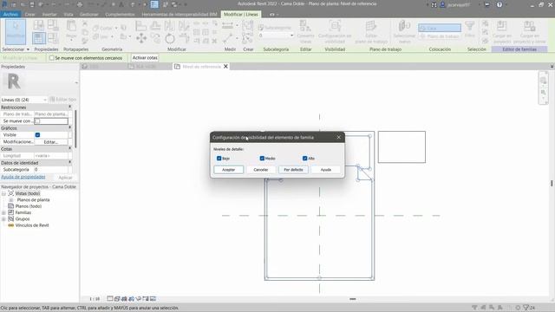The height and width of the screenshot is (312, 555).
Task: Collapse the Restricciones section
Action: (69, 107)
